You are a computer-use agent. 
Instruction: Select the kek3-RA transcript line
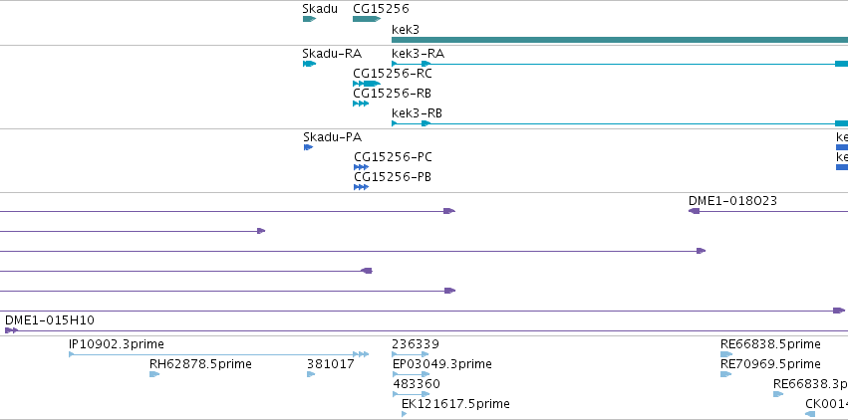[620, 64]
